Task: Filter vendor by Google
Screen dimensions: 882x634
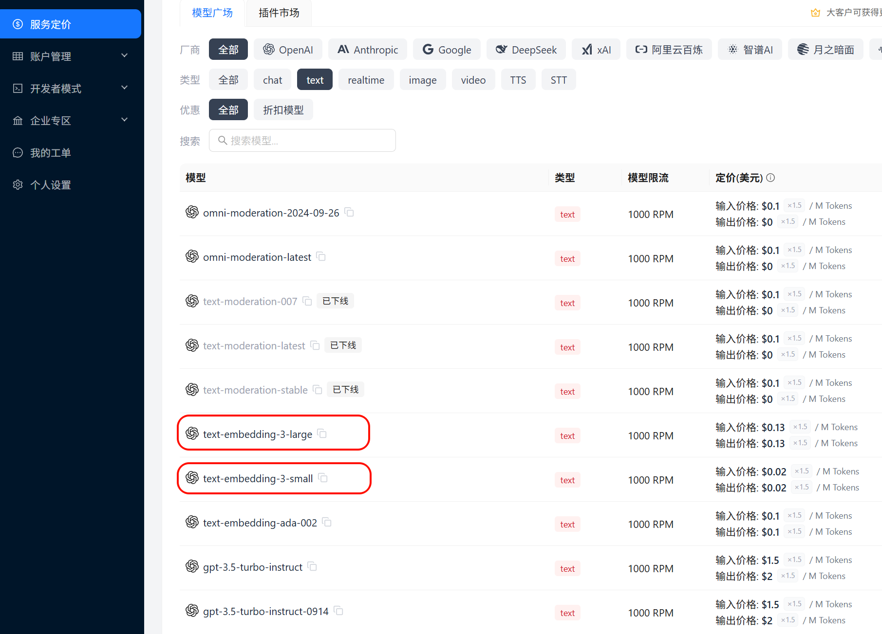Action: 447,49
